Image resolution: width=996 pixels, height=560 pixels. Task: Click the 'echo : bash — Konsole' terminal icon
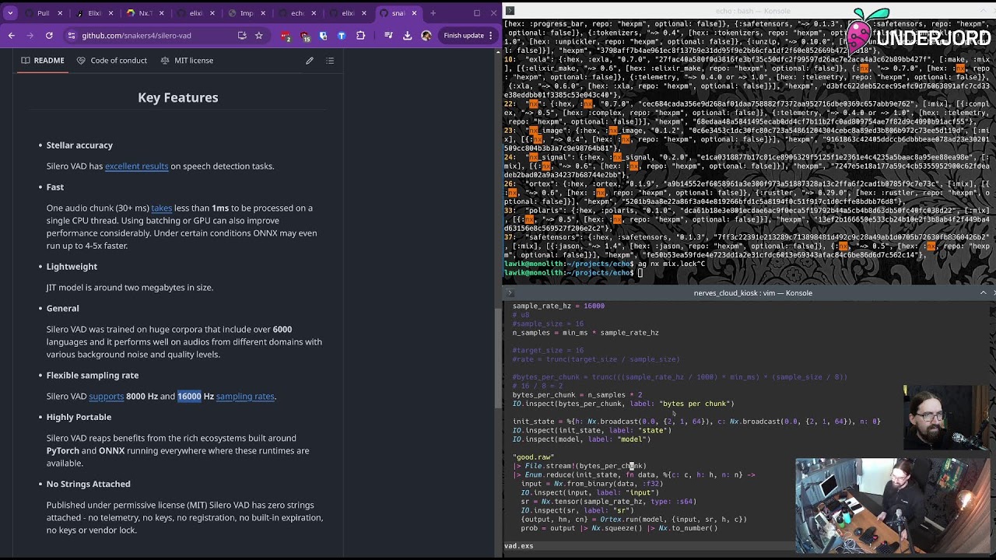tap(510, 11)
